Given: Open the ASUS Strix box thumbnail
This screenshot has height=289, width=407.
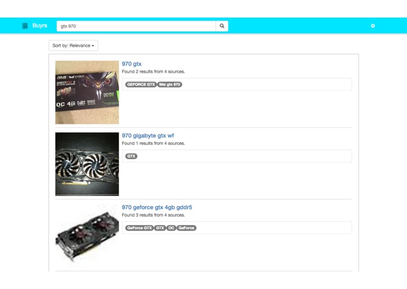Looking at the screenshot, I should tap(87, 92).
